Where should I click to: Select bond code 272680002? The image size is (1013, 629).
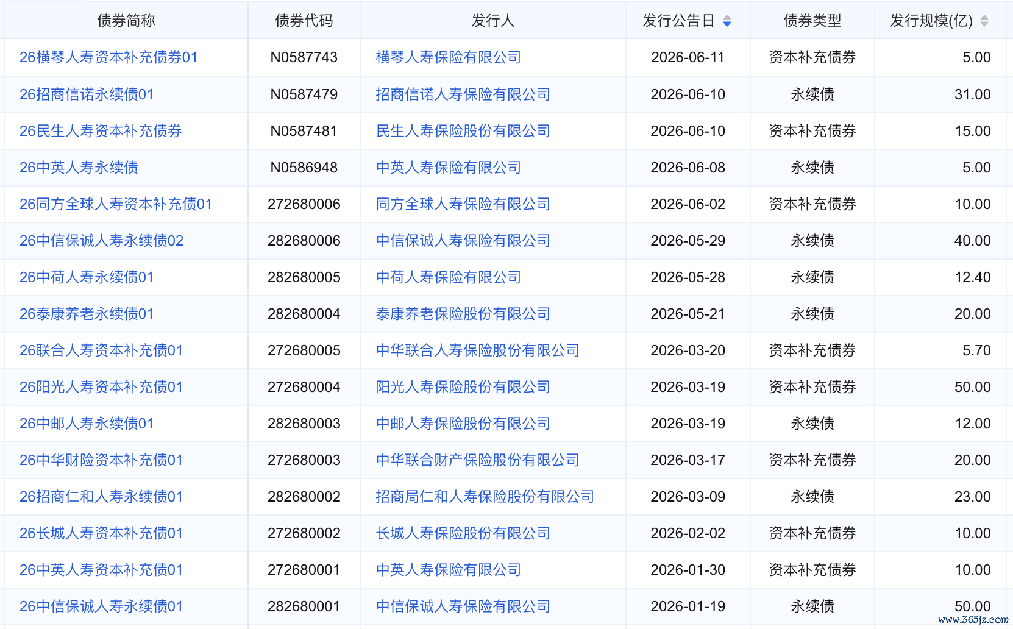tap(304, 533)
